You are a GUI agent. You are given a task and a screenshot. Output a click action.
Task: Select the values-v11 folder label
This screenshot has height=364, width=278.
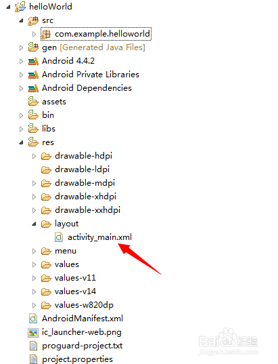point(75,278)
